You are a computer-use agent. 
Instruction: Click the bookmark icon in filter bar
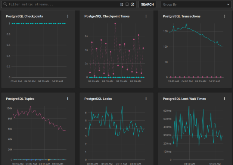pyautogui.click(x=127, y=4)
